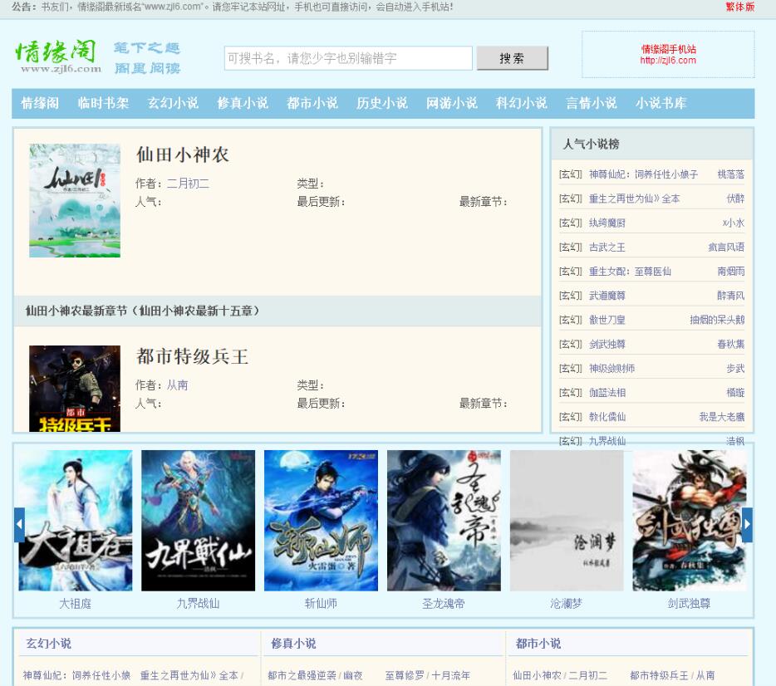The height and width of the screenshot is (686, 776).
Task: Select 科幻小说 in navigation bar
Action: tap(522, 103)
